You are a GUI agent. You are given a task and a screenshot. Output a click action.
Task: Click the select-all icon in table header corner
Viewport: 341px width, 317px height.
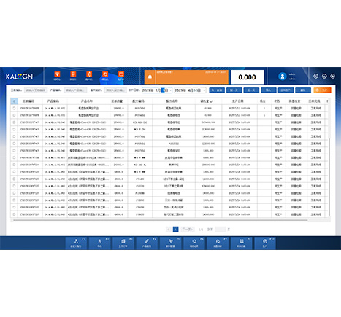(x=14, y=101)
